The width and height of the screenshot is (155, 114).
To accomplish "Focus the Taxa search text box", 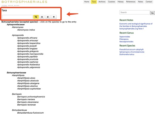I will (x=17, y=17).
